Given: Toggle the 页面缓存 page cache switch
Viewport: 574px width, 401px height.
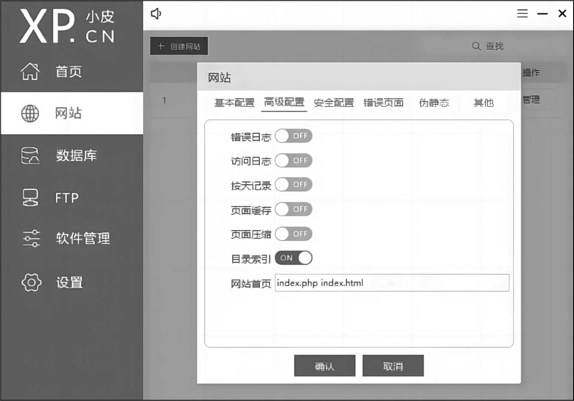Looking at the screenshot, I should [293, 209].
